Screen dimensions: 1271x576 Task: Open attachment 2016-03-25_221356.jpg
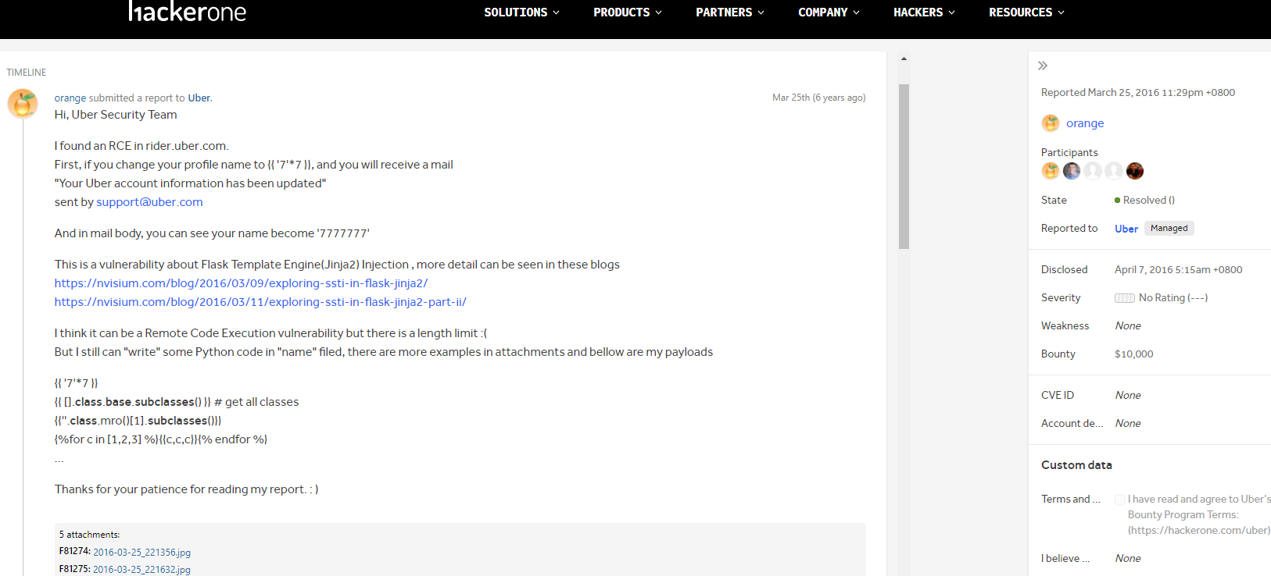(141, 553)
